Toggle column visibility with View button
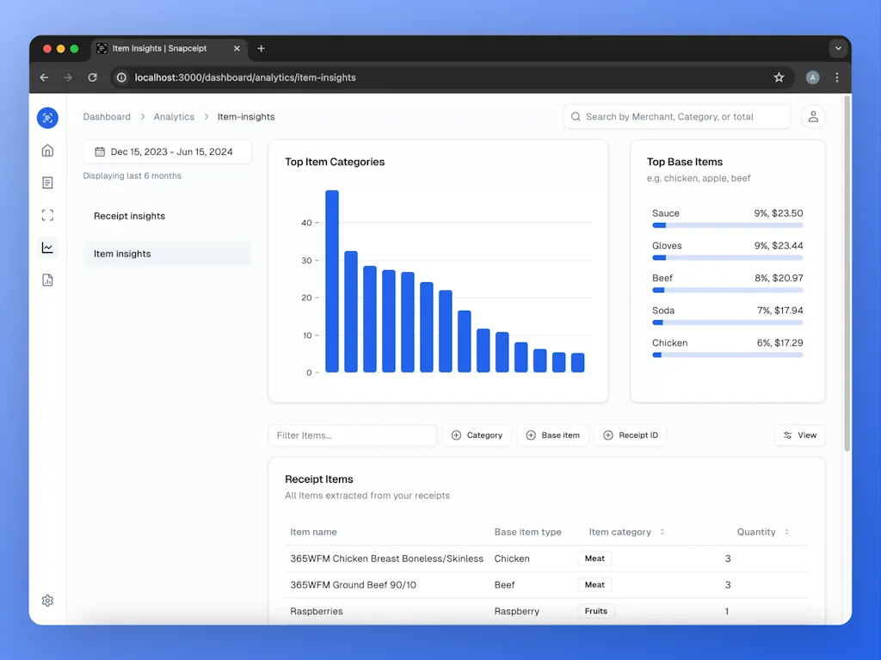Screen dimensions: 881x660 (x=799, y=435)
